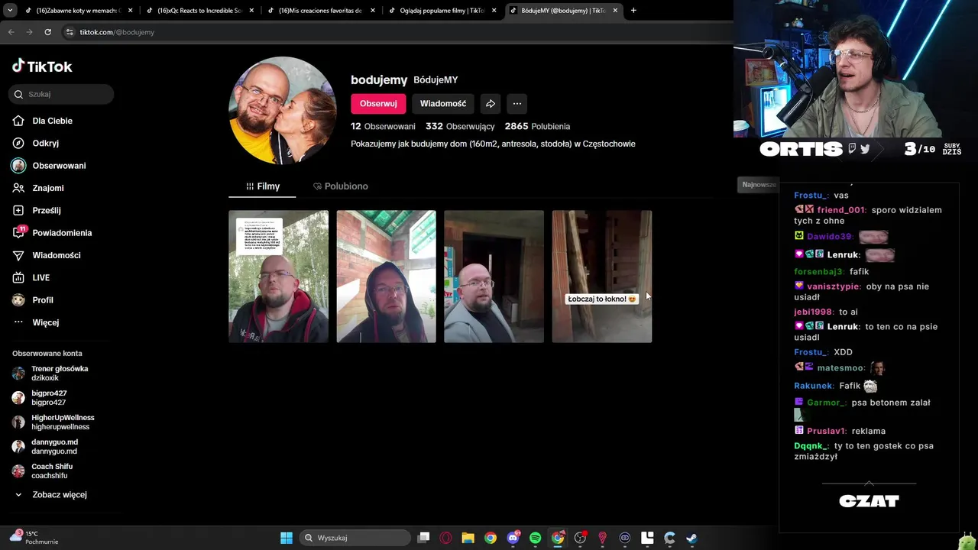Open the 332 Obserwujący followers list

pos(460,126)
